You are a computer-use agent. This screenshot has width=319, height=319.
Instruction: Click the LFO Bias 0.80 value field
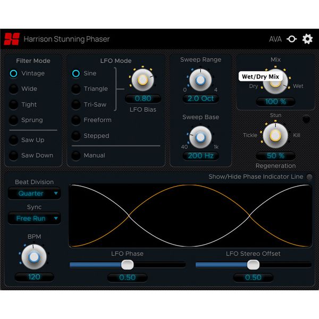pyautogui.click(x=143, y=99)
